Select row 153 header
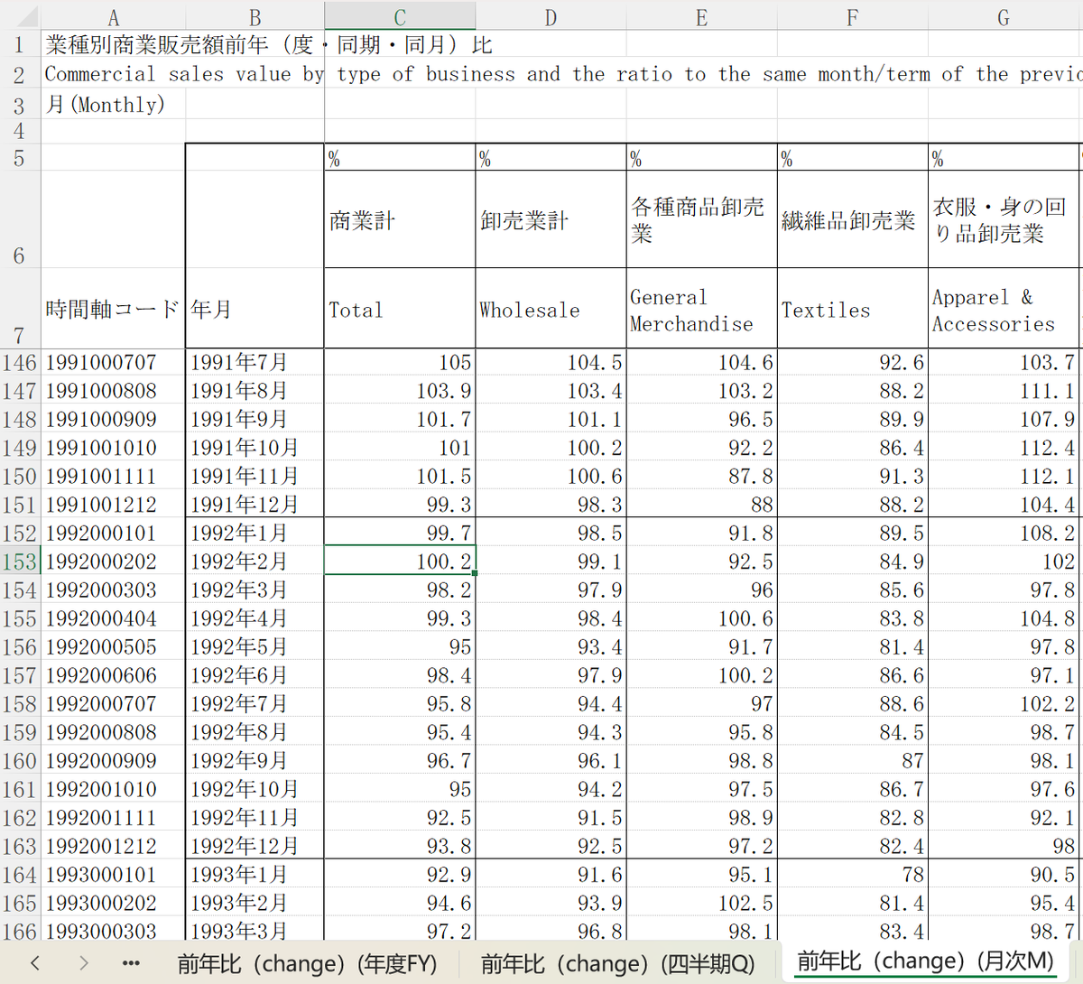The image size is (1083, 984). click(x=20, y=562)
